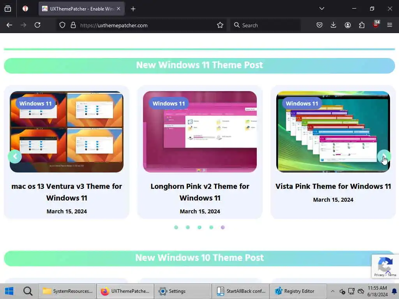Open mac os 13 Ventura v3 Theme title link
This screenshot has height=299, width=399.
click(67, 192)
